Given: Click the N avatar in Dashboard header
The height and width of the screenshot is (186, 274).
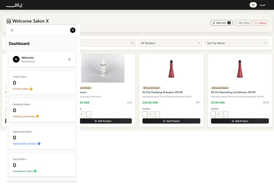Looking at the screenshot, I should 73,30.
